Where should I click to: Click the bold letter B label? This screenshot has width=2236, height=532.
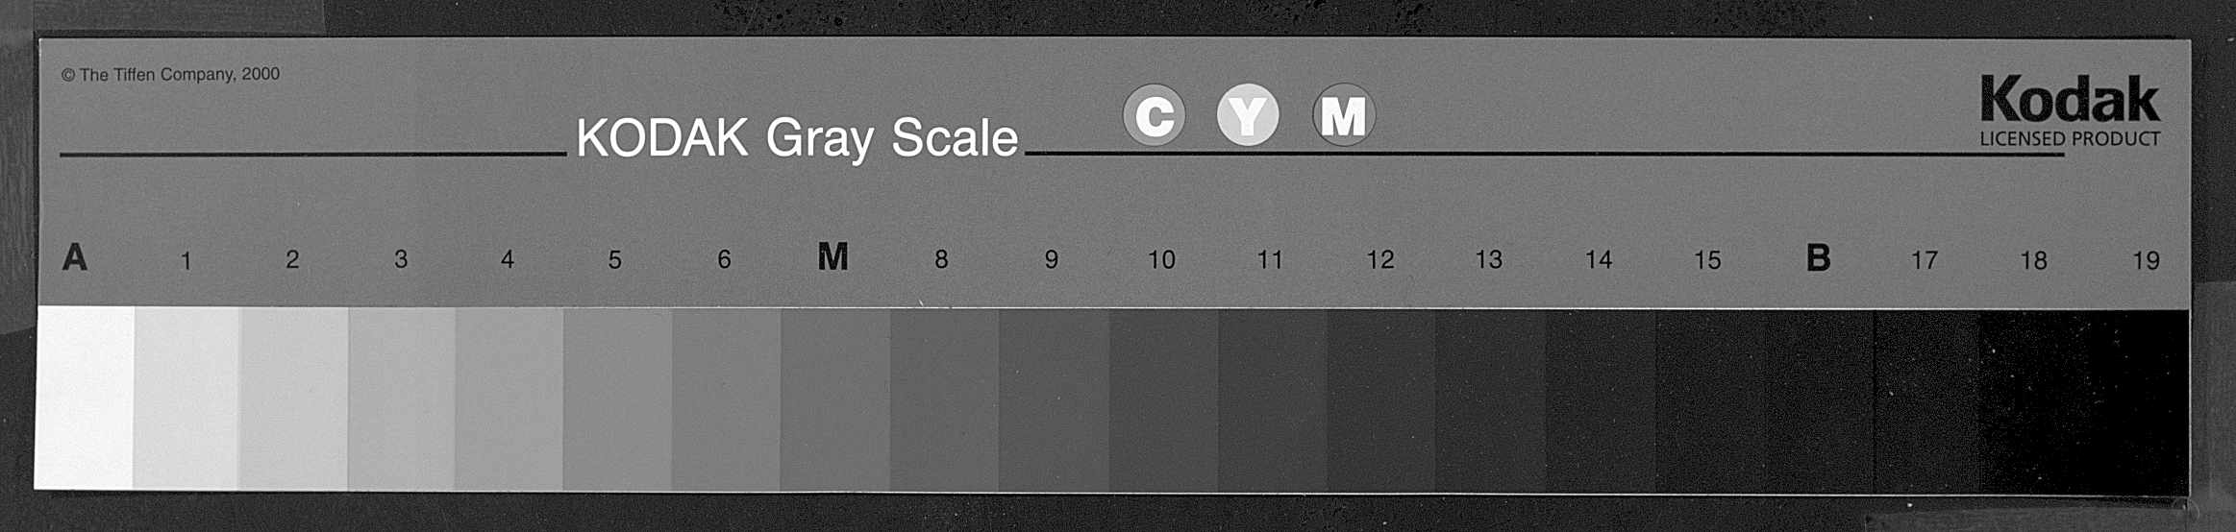pyautogui.click(x=1818, y=257)
